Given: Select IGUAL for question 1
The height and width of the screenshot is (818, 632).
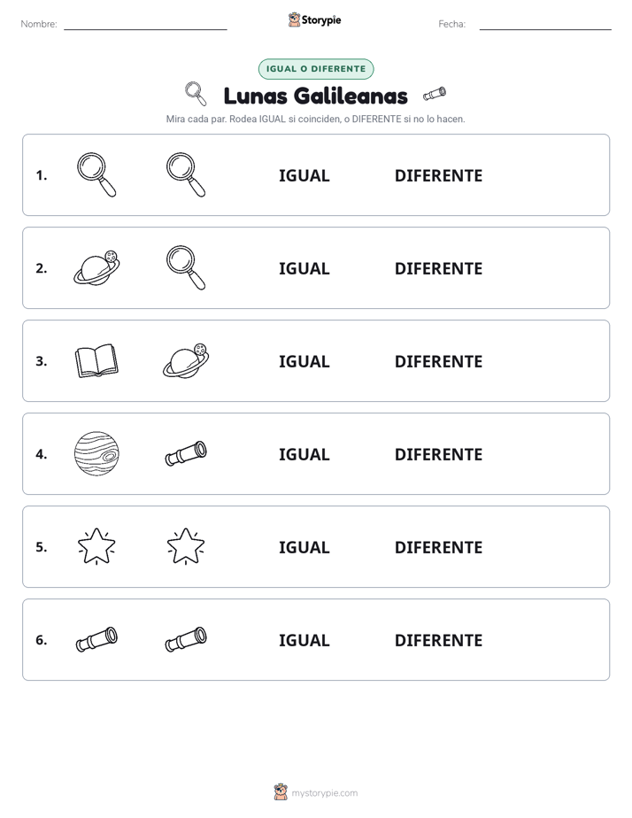Looking at the screenshot, I should click(304, 176).
